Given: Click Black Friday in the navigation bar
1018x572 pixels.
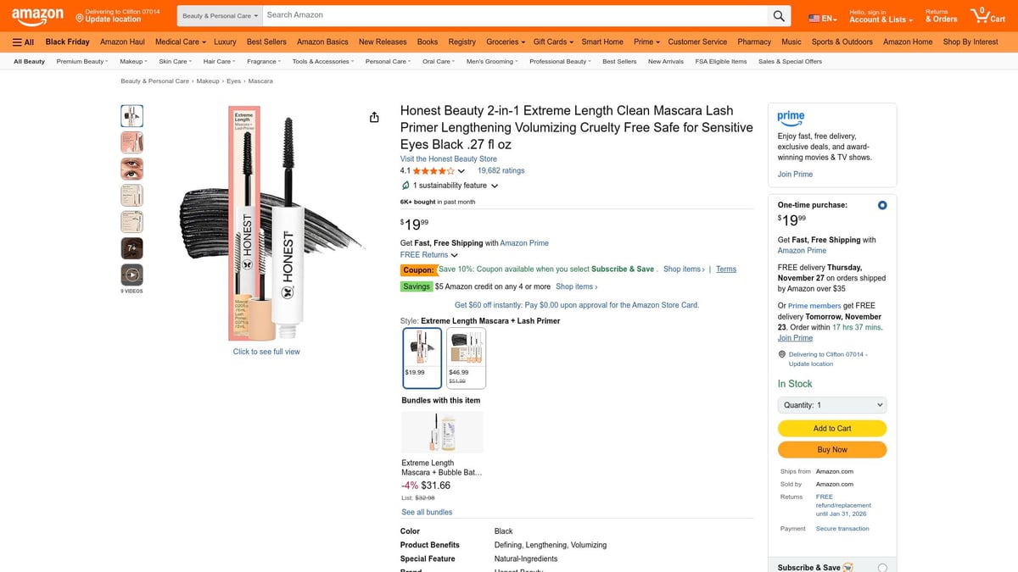Looking at the screenshot, I should 67,42.
